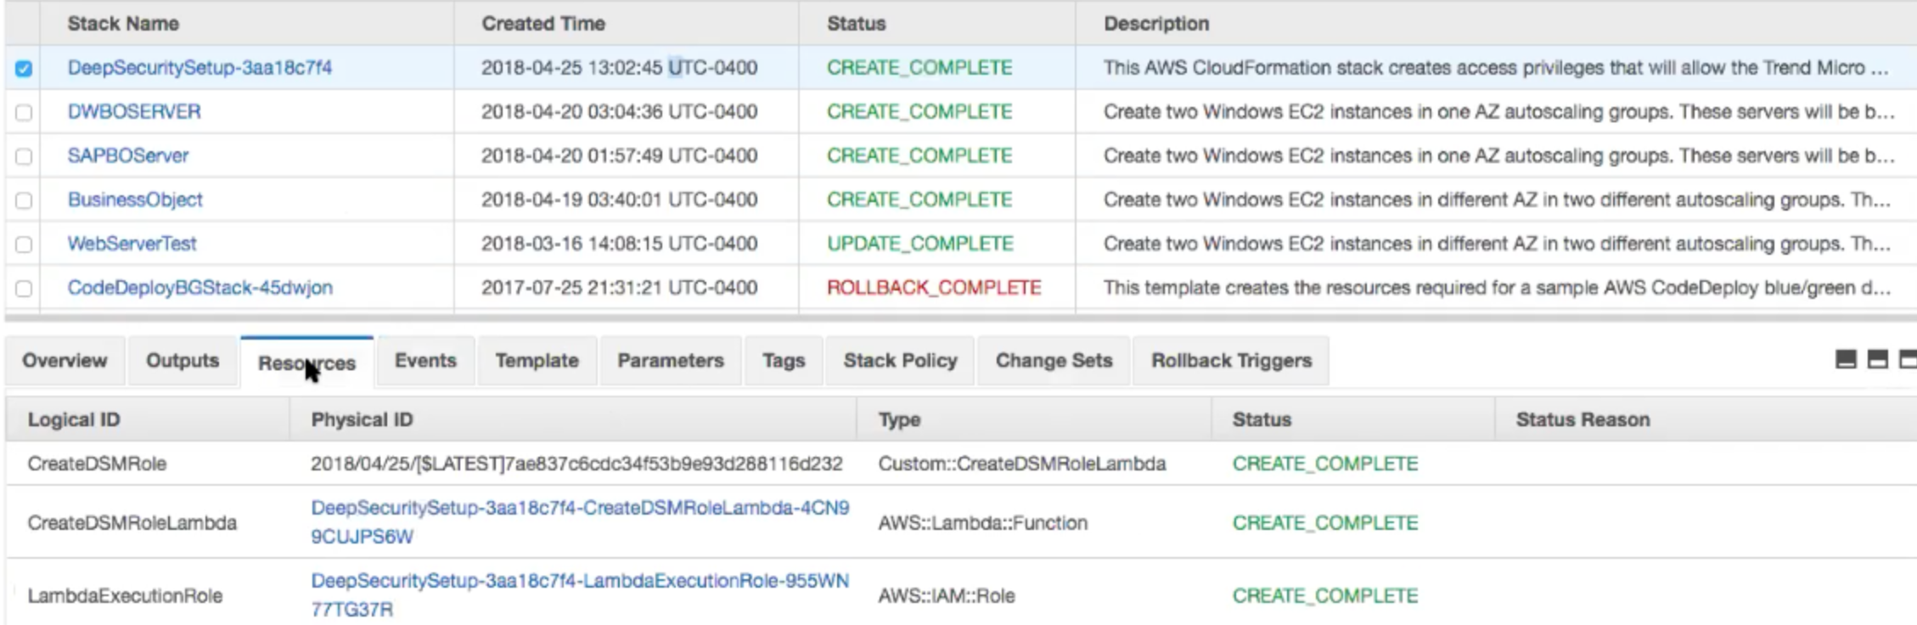This screenshot has height=625, width=1917.
Task: Open the Template tab
Action: click(x=537, y=361)
